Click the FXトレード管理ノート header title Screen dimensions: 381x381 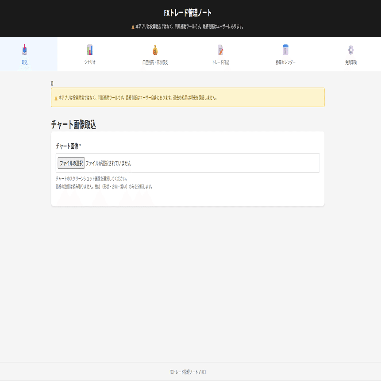pos(188,13)
